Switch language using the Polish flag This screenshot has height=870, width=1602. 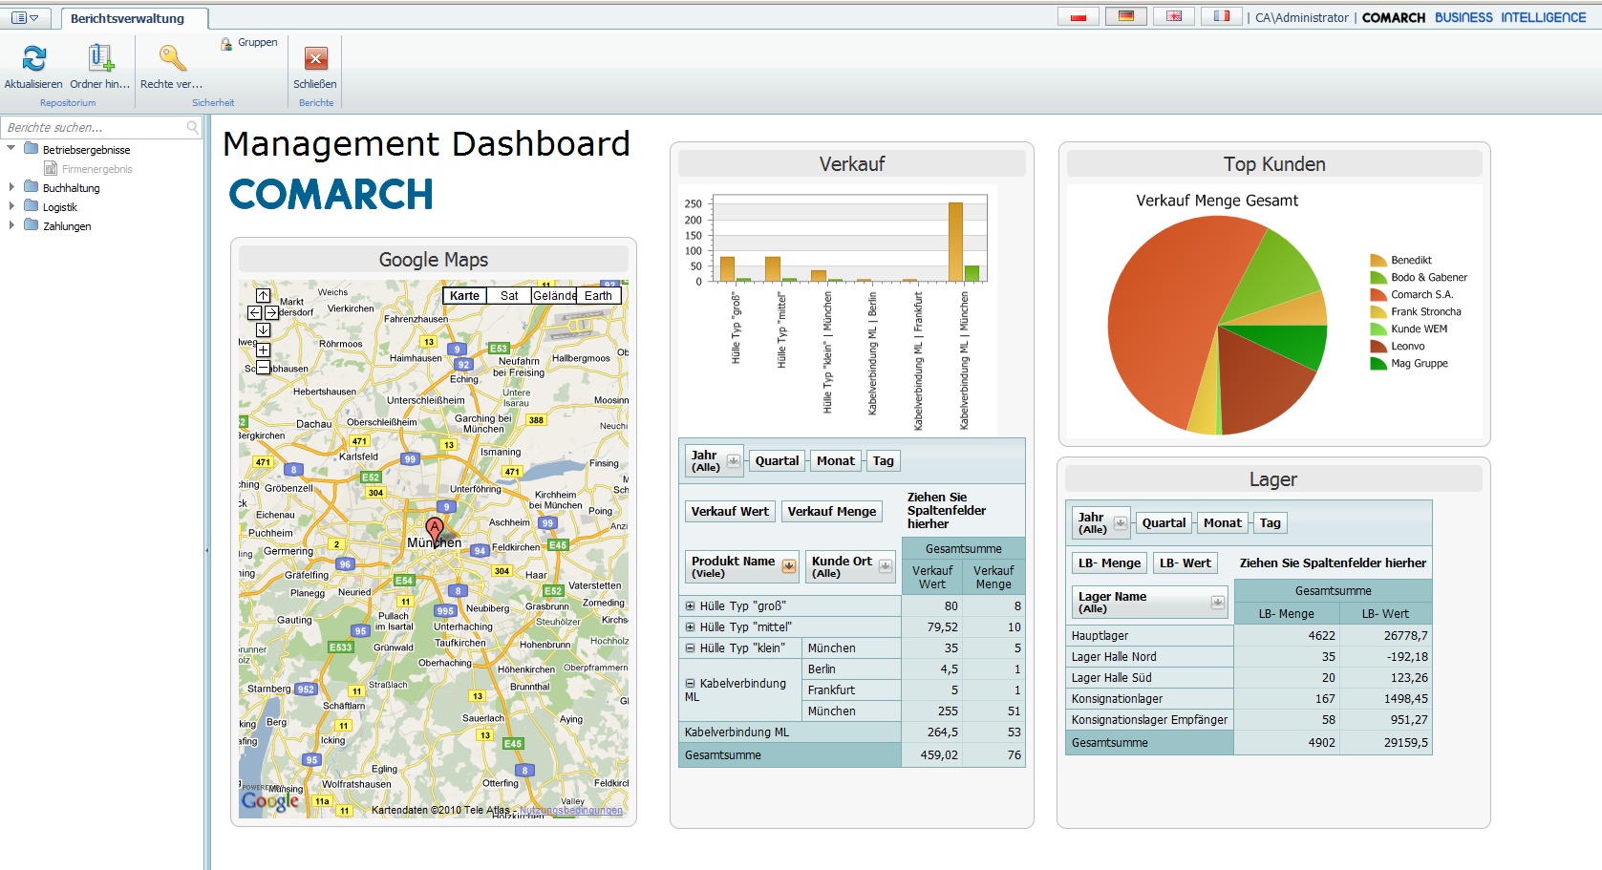(x=1079, y=16)
